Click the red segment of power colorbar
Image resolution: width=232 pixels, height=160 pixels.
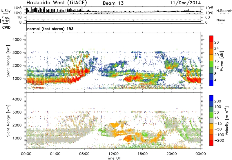tap(211, 39)
